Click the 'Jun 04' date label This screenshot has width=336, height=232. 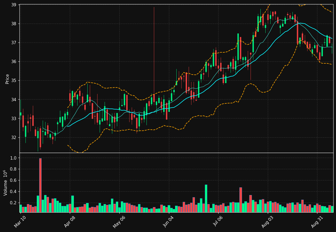coord(169,222)
